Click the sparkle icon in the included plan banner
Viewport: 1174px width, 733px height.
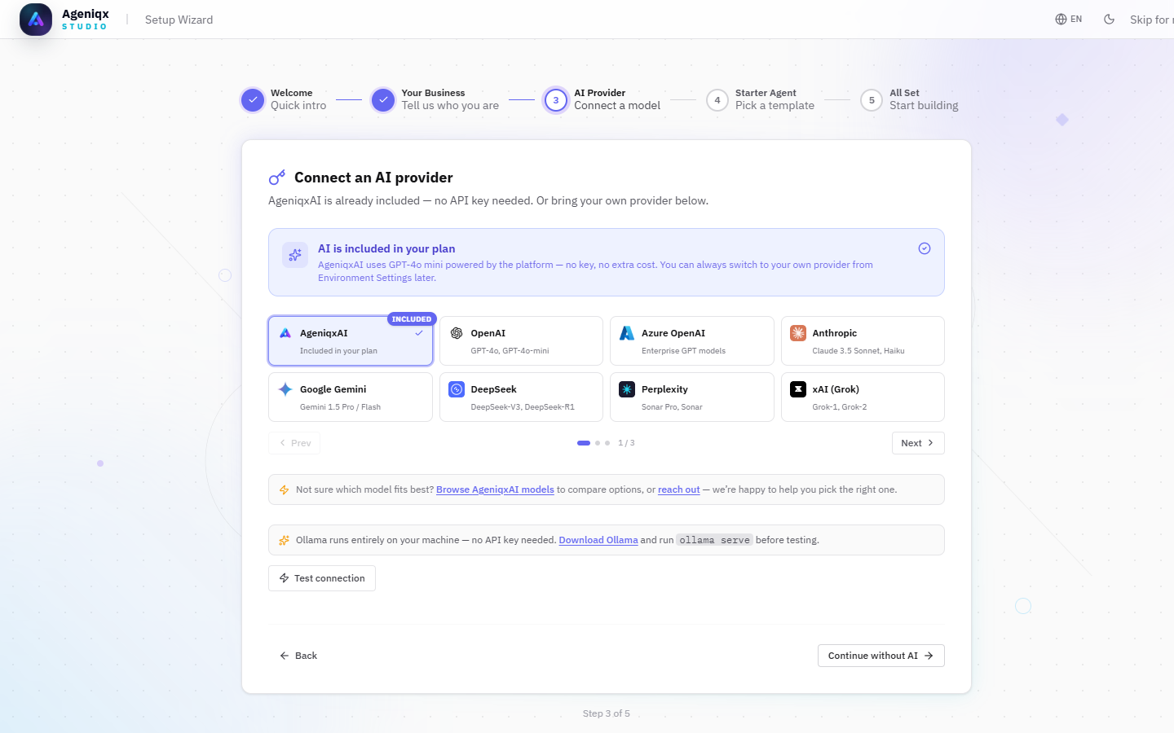tap(295, 255)
